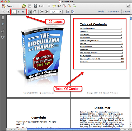Select the highlight text tool icon
Viewport: 132px width, 131px height.
pyautogui.click(x=59, y=6)
